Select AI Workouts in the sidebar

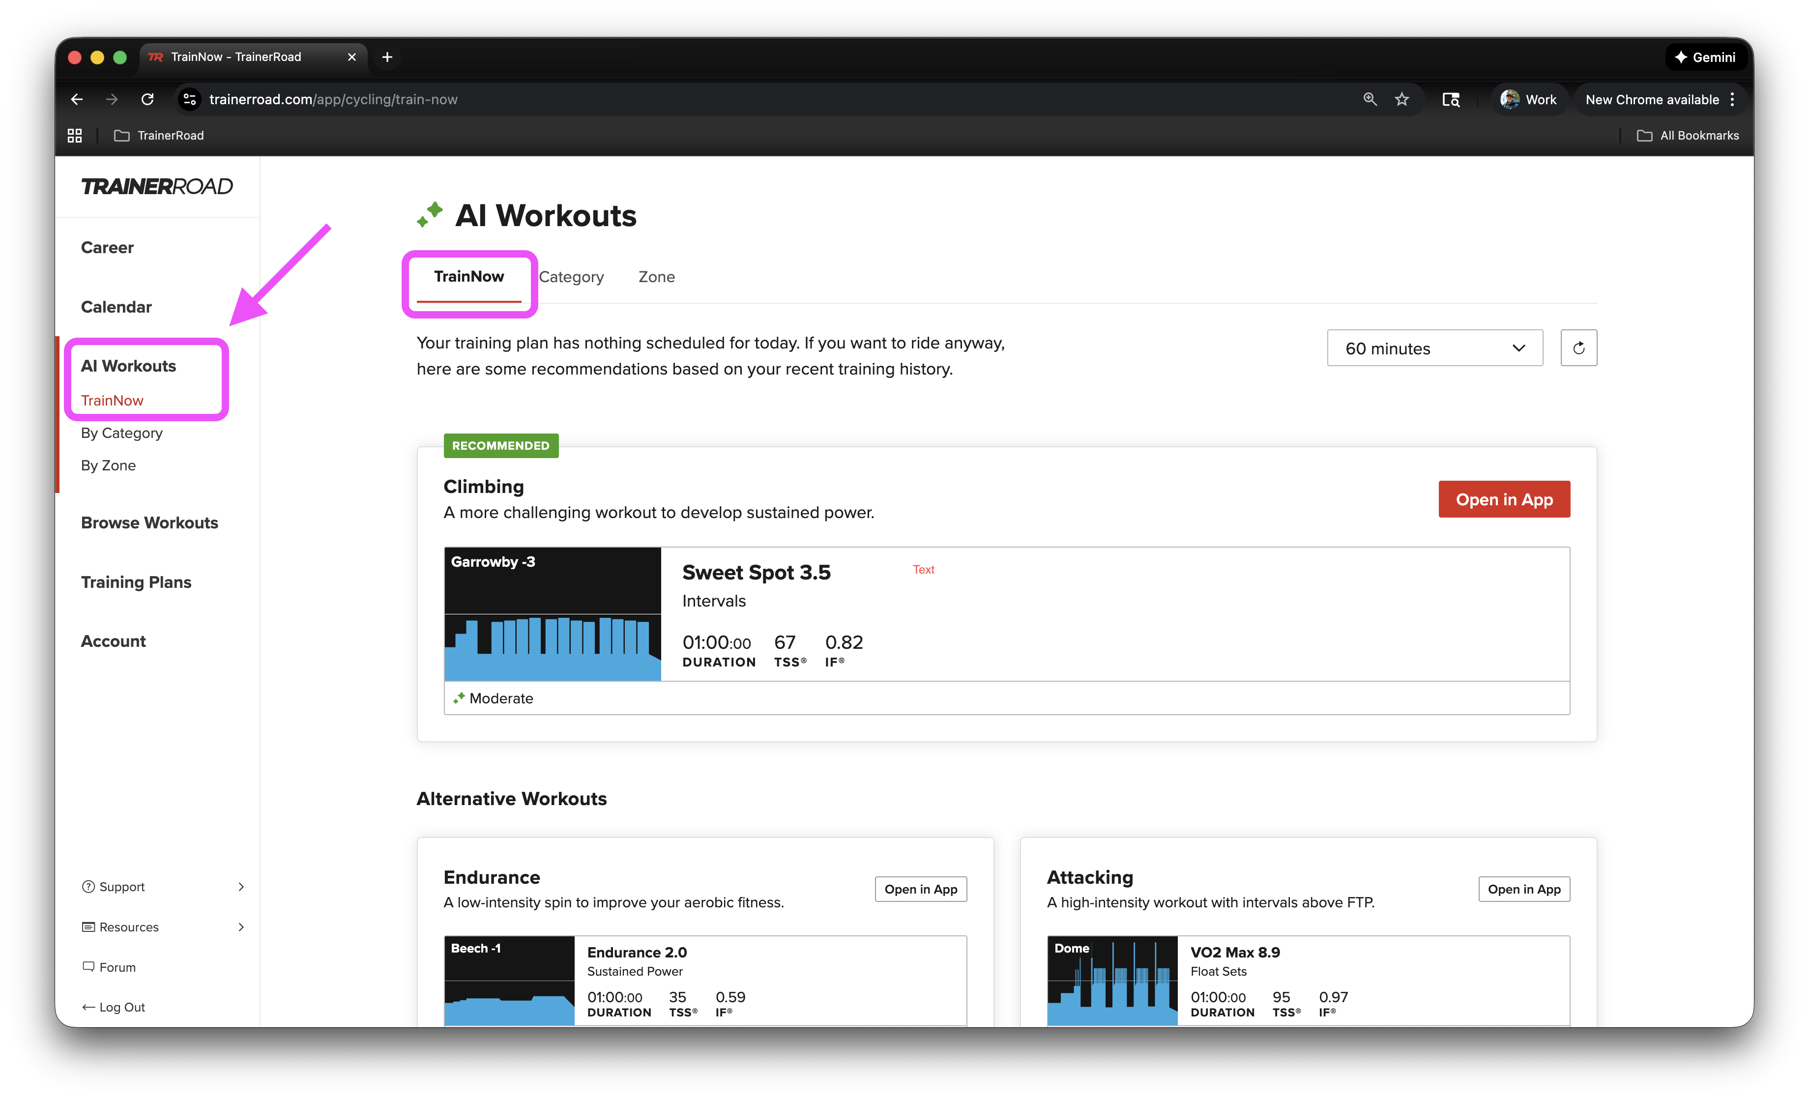pos(128,366)
